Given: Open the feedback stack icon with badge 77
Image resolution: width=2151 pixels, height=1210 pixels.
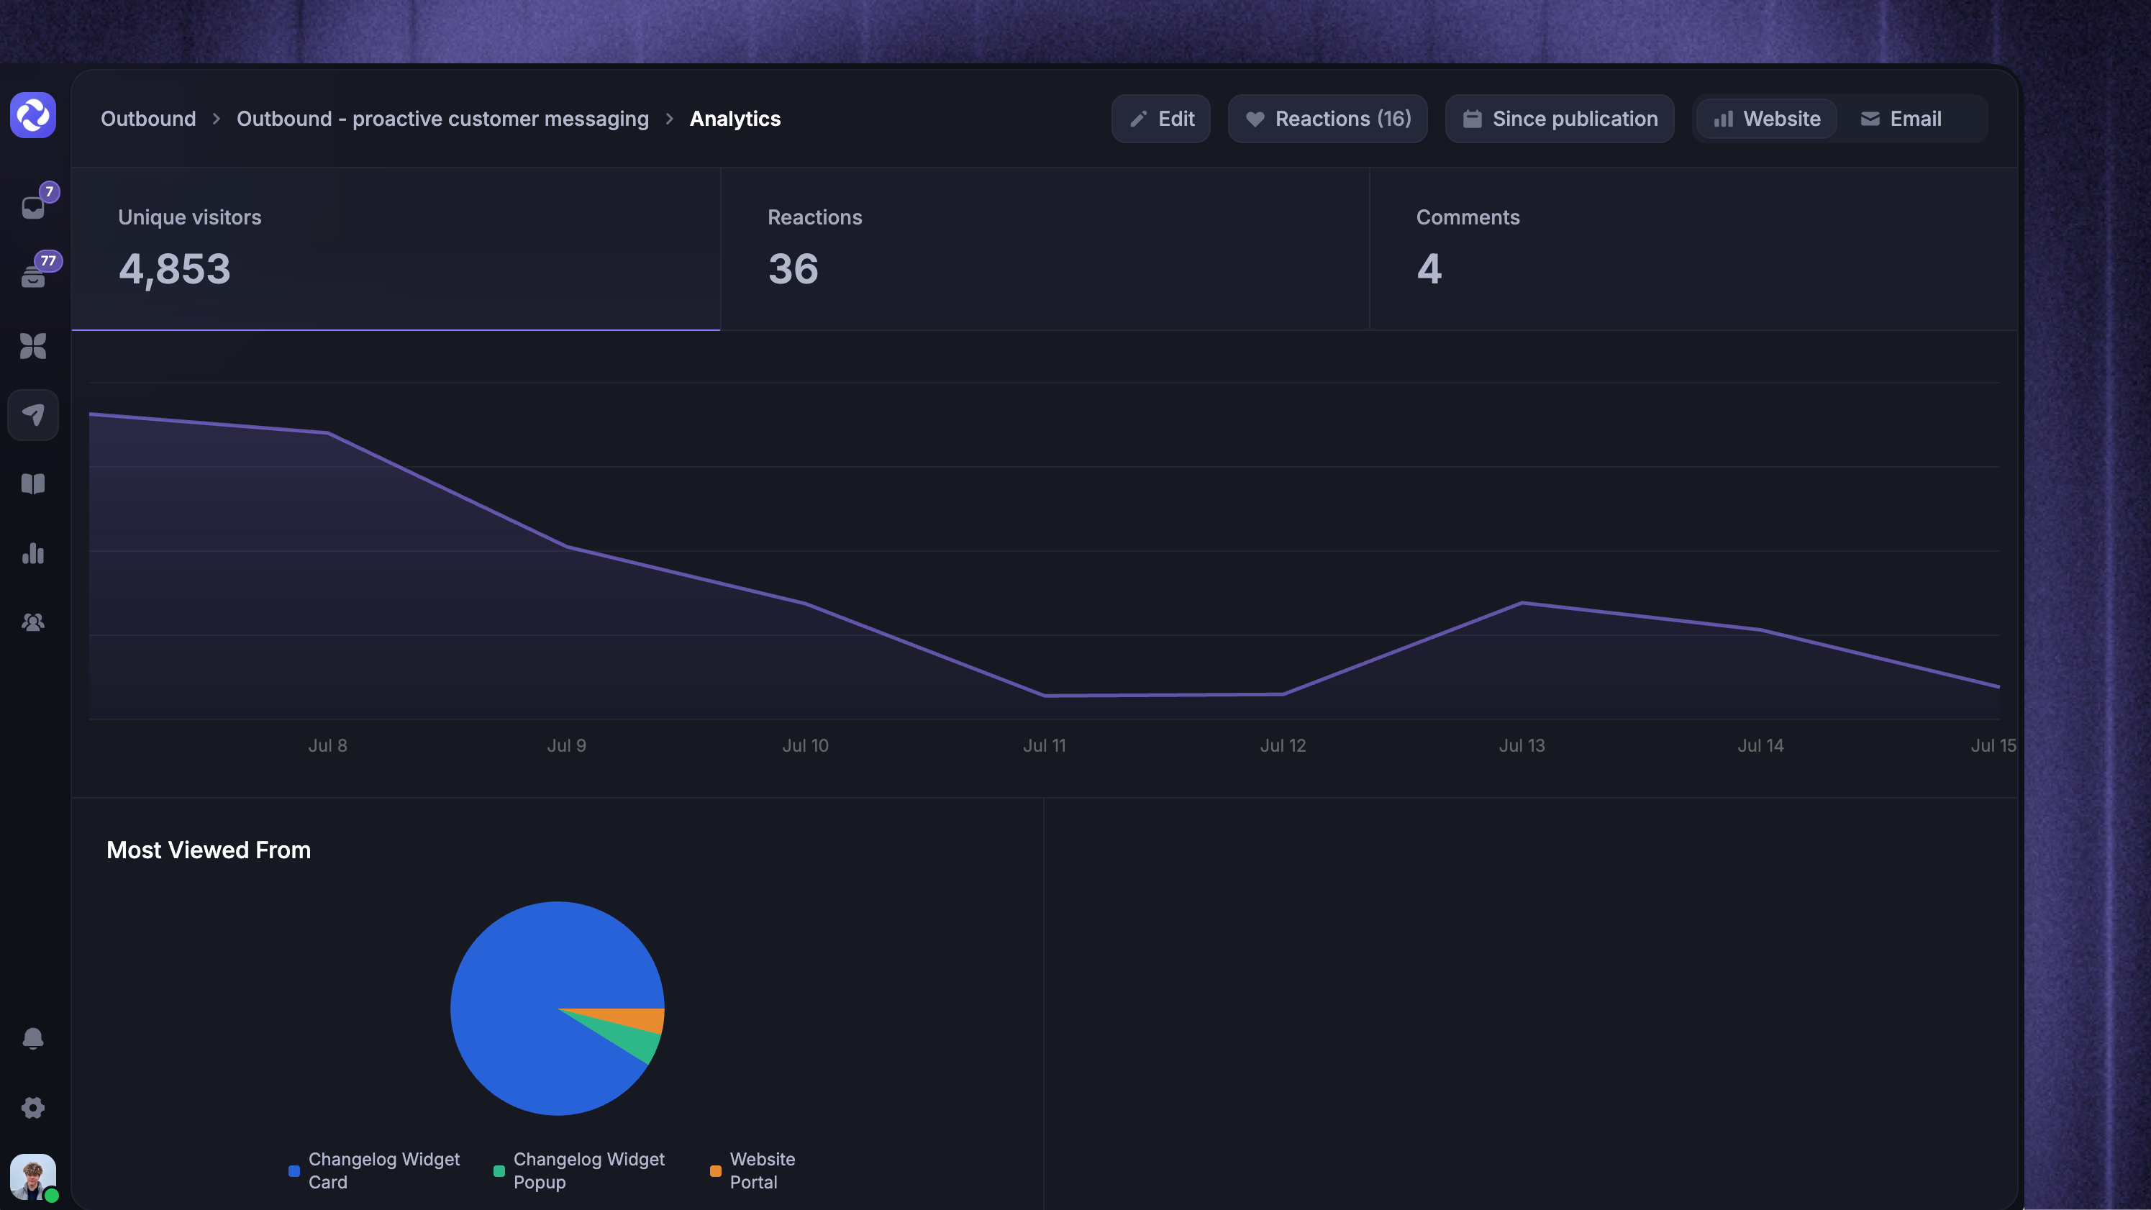Looking at the screenshot, I should 33,276.
